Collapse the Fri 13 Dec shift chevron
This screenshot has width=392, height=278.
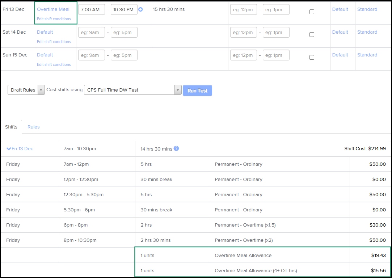[x=9, y=149]
